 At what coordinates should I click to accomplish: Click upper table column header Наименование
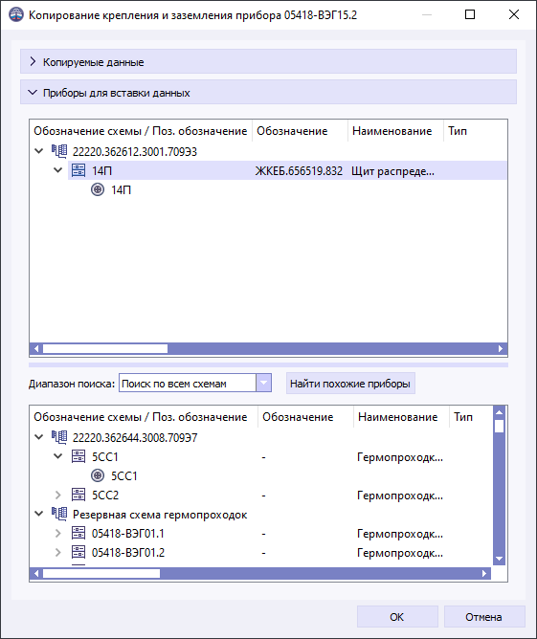(x=395, y=131)
